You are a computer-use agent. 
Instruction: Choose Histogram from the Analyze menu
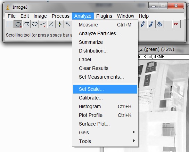pos(105,106)
